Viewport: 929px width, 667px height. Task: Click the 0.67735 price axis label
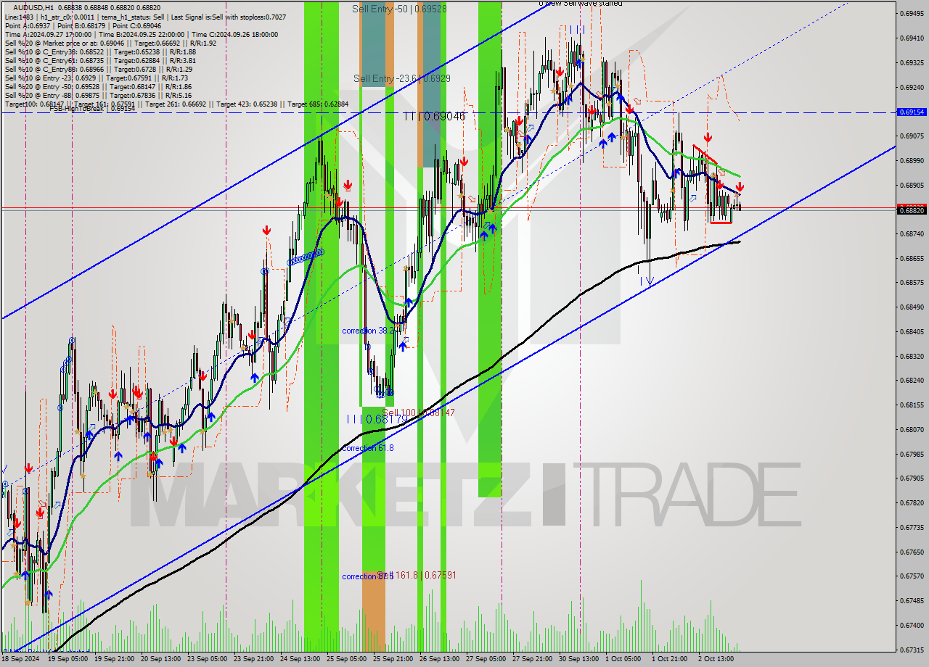[912, 527]
